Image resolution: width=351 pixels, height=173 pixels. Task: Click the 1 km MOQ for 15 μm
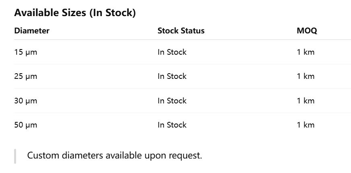tap(306, 52)
